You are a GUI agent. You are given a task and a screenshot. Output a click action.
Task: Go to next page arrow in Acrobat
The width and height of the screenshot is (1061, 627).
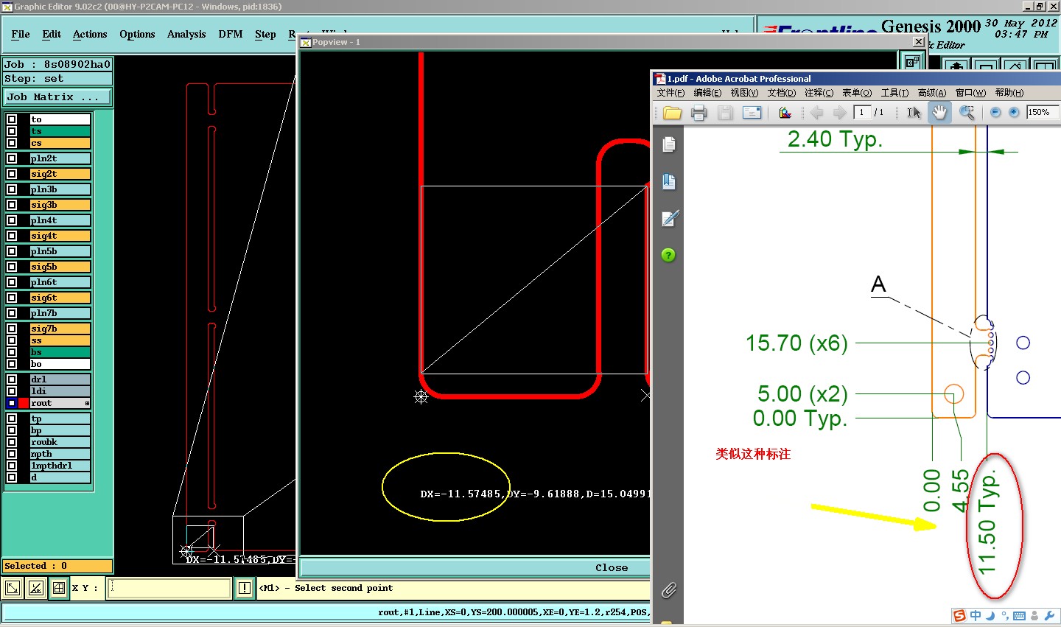coord(839,112)
